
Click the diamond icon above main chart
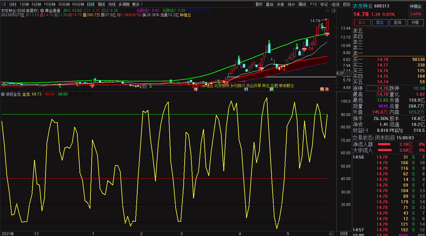tap(328, 10)
